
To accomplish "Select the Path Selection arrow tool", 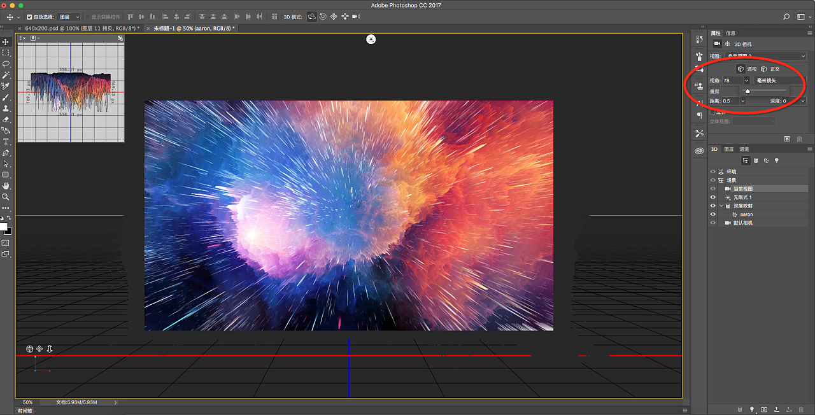I will (6, 164).
